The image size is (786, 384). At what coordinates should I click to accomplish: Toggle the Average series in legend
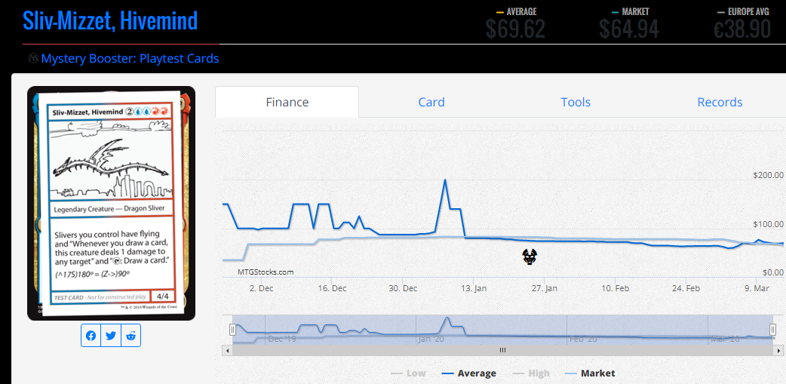(x=470, y=373)
